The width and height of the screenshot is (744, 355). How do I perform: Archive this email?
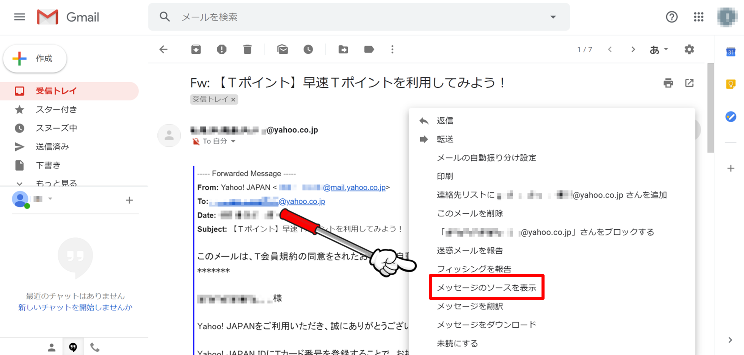196,49
